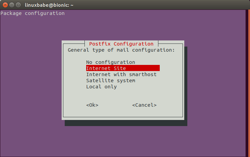Click the word "smarthost" in the options list
This screenshot has width=250, height=157.
pos(143,74)
